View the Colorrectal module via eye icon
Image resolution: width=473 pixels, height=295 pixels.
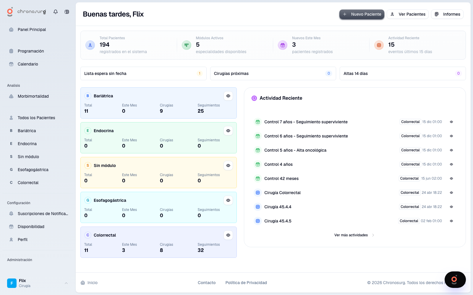tap(228, 235)
